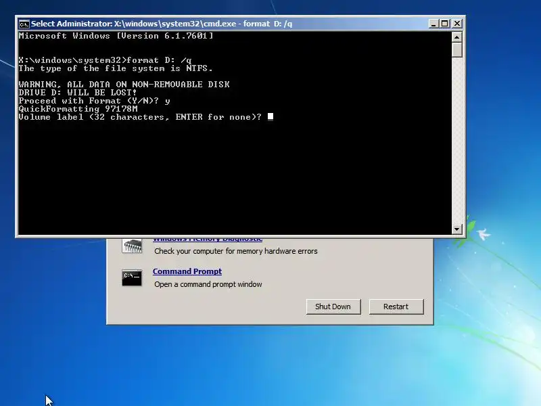The image size is (541, 406).
Task: Click scrollbar up arrow in cmd window
Action: [457, 37]
